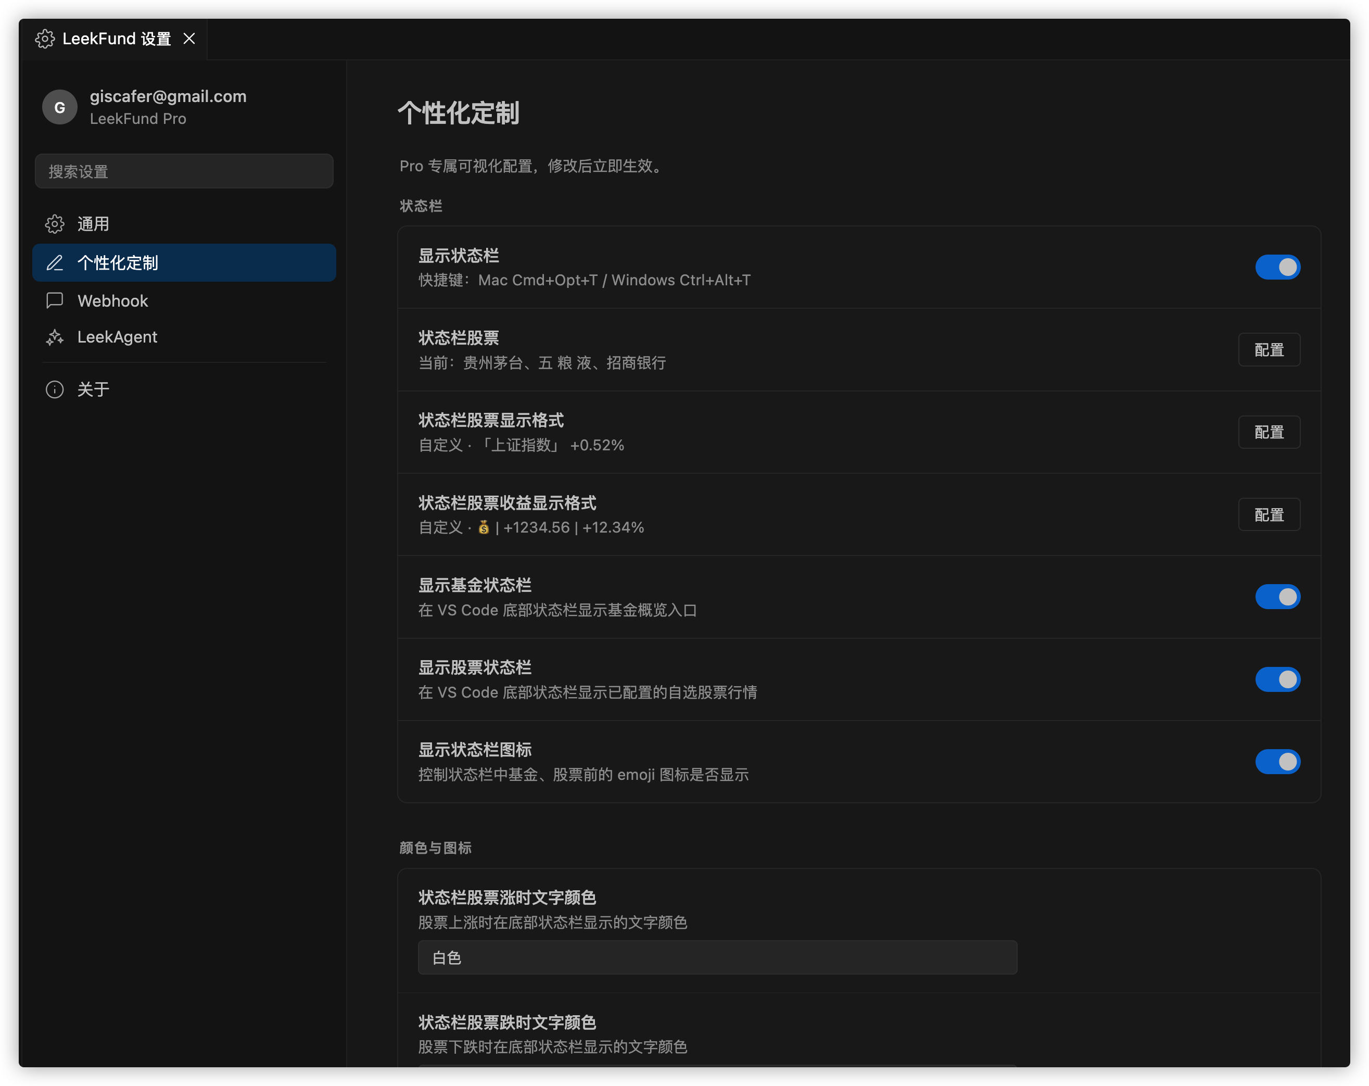The width and height of the screenshot is (1369, 1086).
Task: Click the pencil icon beside 个性化定制
Action: [55, 263]
